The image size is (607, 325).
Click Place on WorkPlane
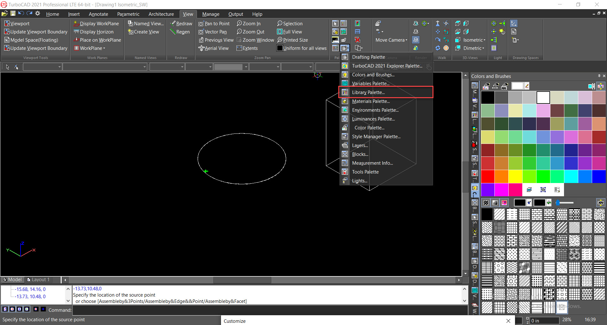point(97,40)
